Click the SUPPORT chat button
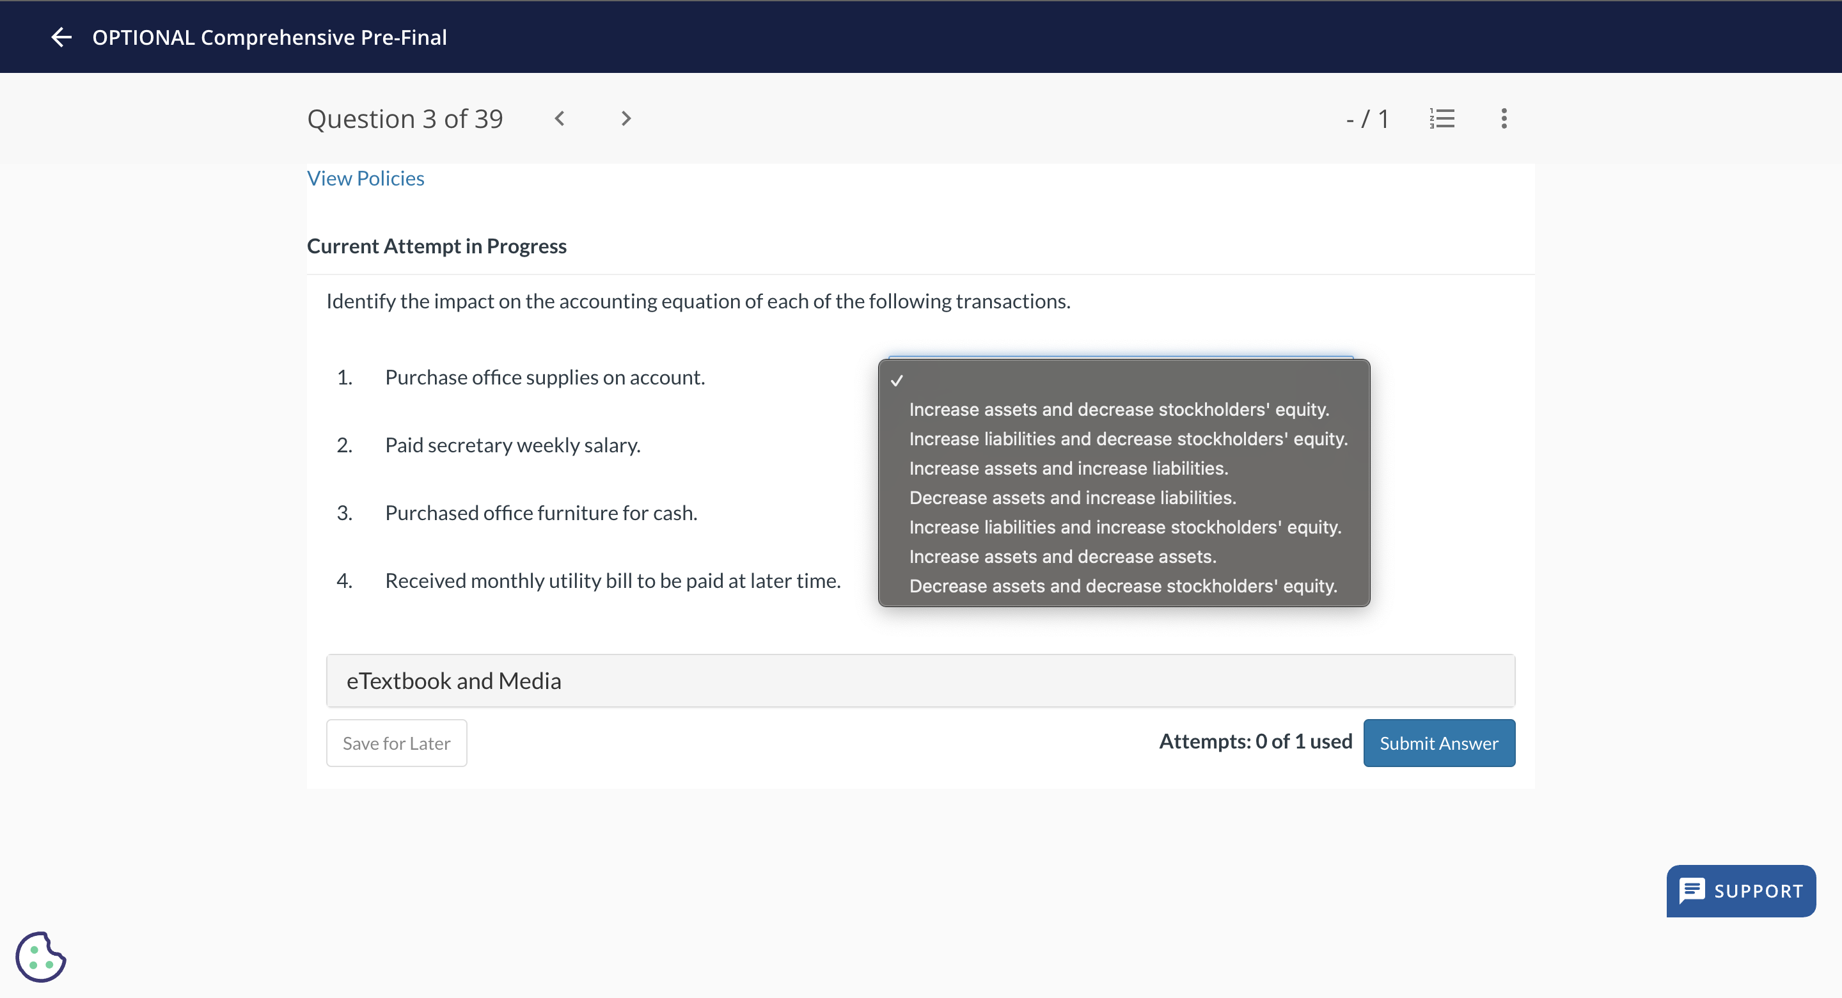The height and width of the screenshot is (998, 1842). [1740, 891]
